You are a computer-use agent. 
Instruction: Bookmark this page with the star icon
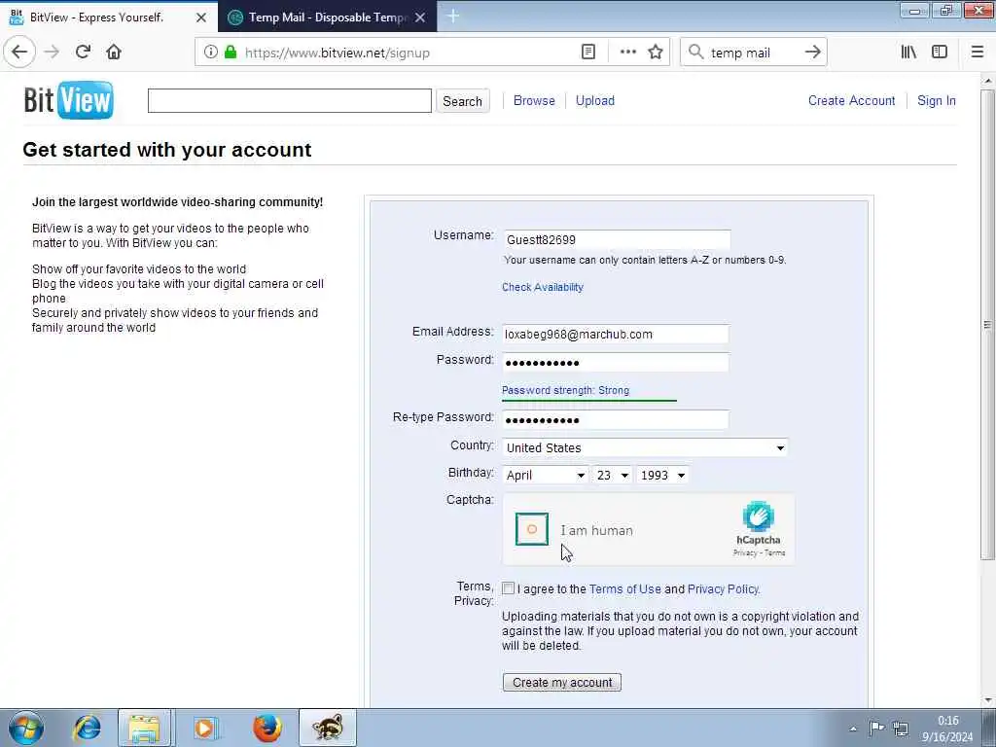point(656,53)
